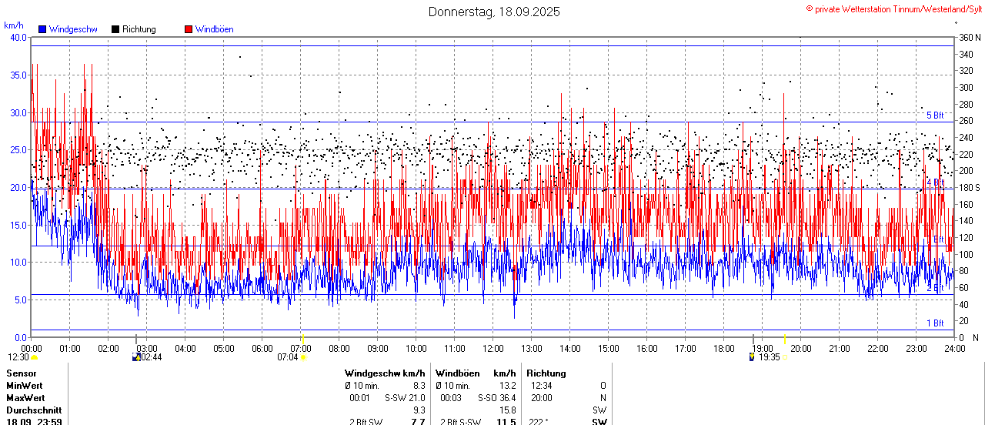Click the 40.0 value on the speed axis
This screenshot has width=985, height=425.
[x=17, y=37]
